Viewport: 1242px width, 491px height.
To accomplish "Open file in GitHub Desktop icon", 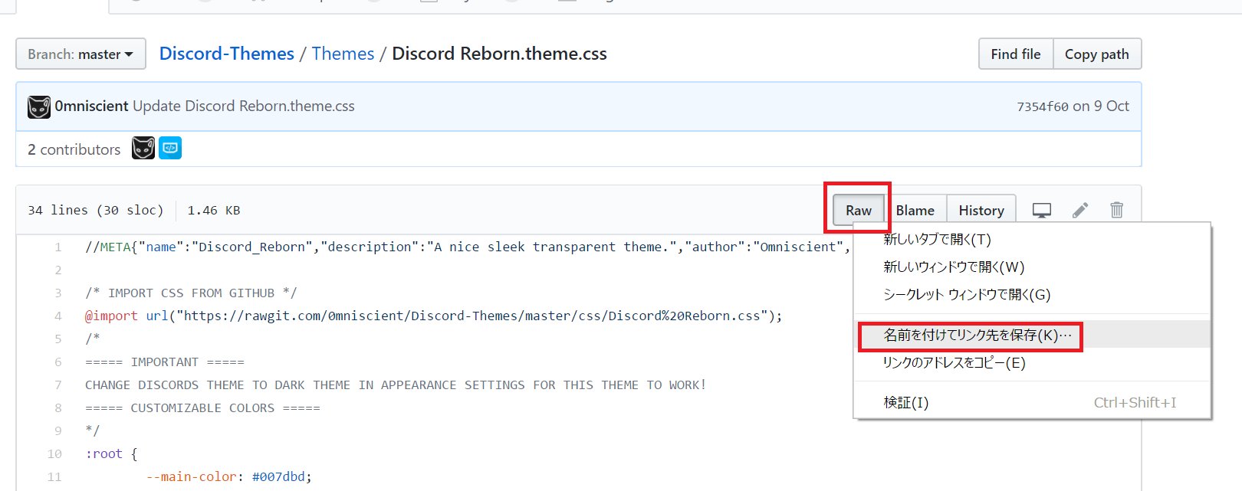I will (1042, 210).
